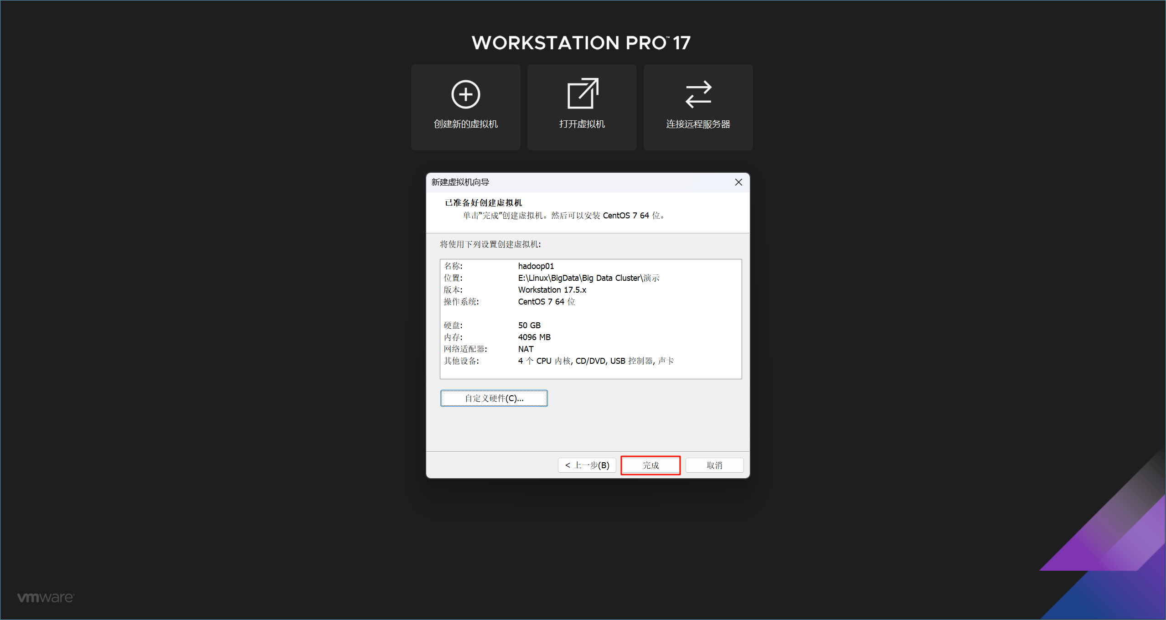Click the CentOS 7 64 位 operating system row
This screenshot has width=1166, height=620.
(x=546, y=302)
